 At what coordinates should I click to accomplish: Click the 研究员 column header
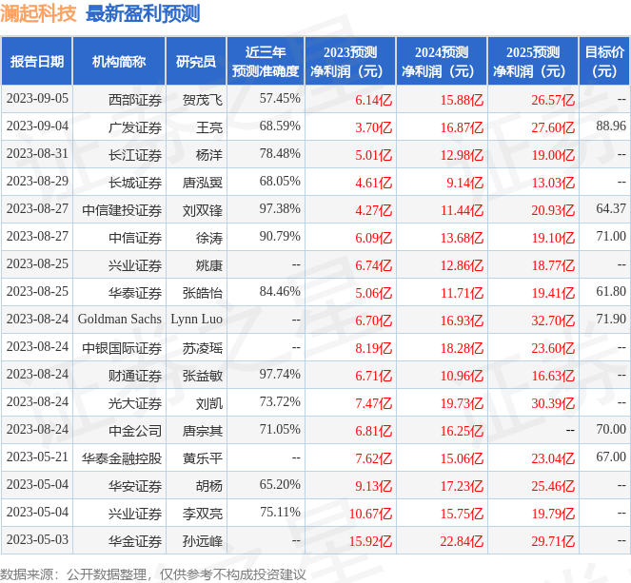[x=196, y=61]
